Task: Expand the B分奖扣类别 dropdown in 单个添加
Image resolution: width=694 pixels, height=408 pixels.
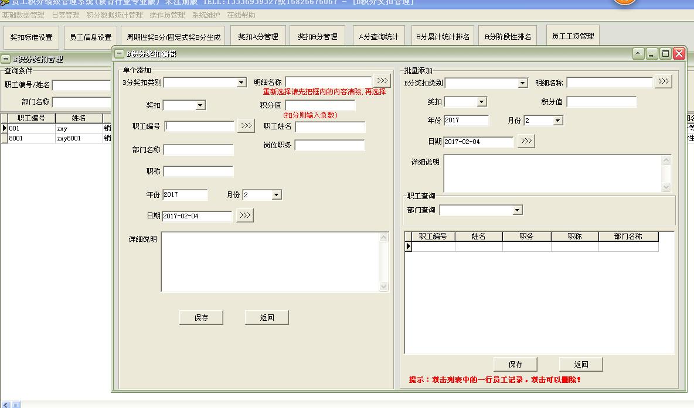Action: 241,82
